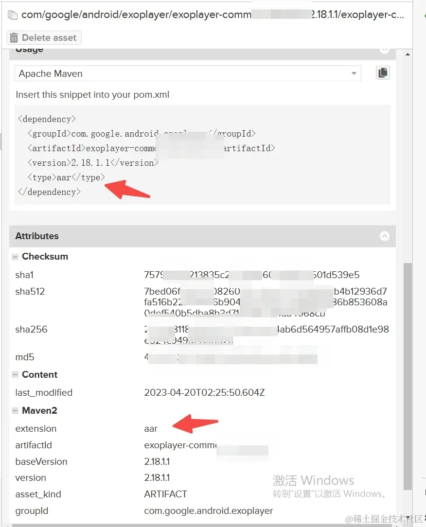Viewport: 426px width, 527px height.
Task: Click the asset path title text
Action: (213, 15)
